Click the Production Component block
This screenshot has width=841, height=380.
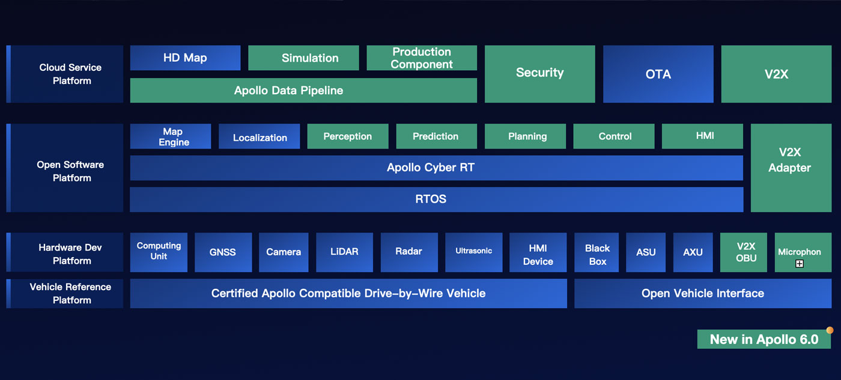coord(422,58)
